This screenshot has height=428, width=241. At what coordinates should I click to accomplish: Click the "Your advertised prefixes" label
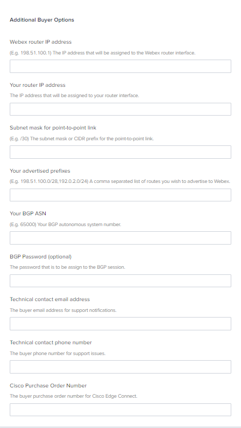(x=40, y=171)
